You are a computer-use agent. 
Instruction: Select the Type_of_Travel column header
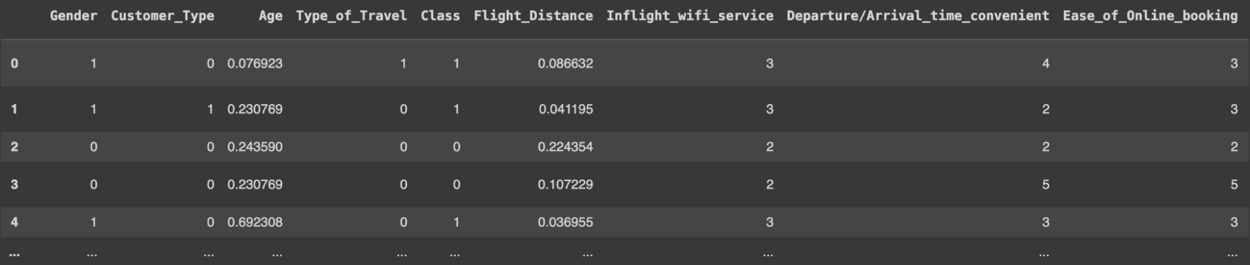(x=351, y=16)
